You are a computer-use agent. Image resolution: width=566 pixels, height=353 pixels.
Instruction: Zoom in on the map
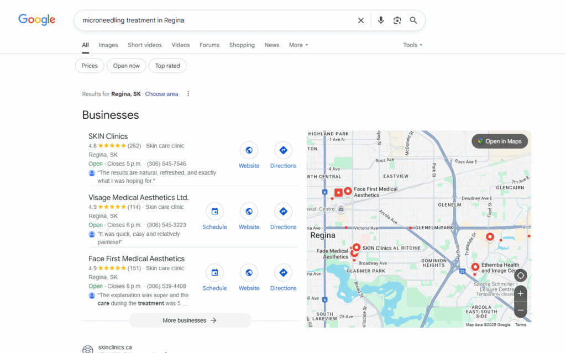pos(521,293)
